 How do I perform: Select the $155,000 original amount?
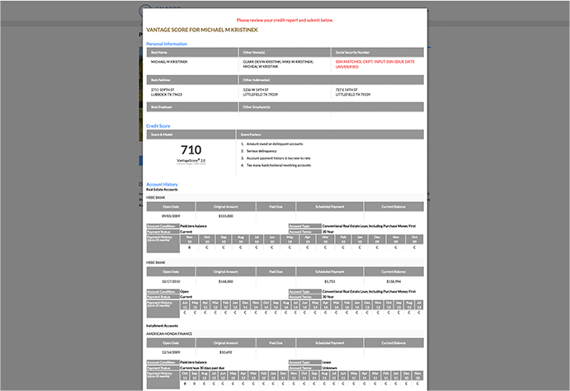pos(226,216)
